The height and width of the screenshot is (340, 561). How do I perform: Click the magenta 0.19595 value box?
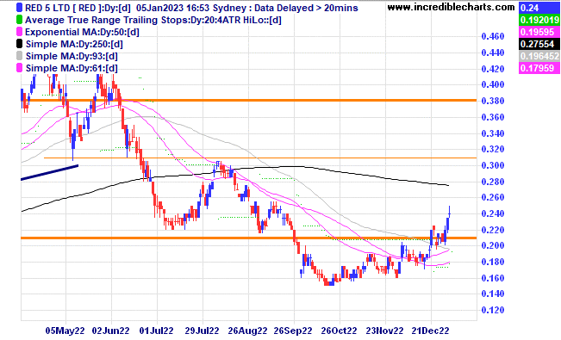(x=539, y=32)
